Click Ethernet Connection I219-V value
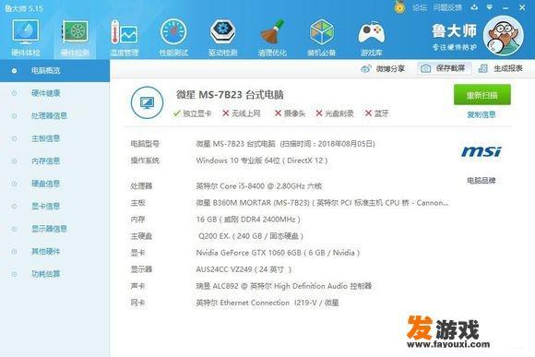The height and width of the screenshot is (357, 535). pos(267,303)
